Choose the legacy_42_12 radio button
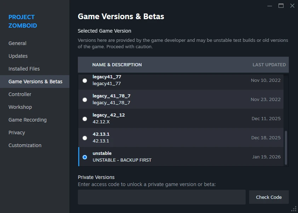The width and height of the screenshot is (298, 213). (x=85, y=119)
